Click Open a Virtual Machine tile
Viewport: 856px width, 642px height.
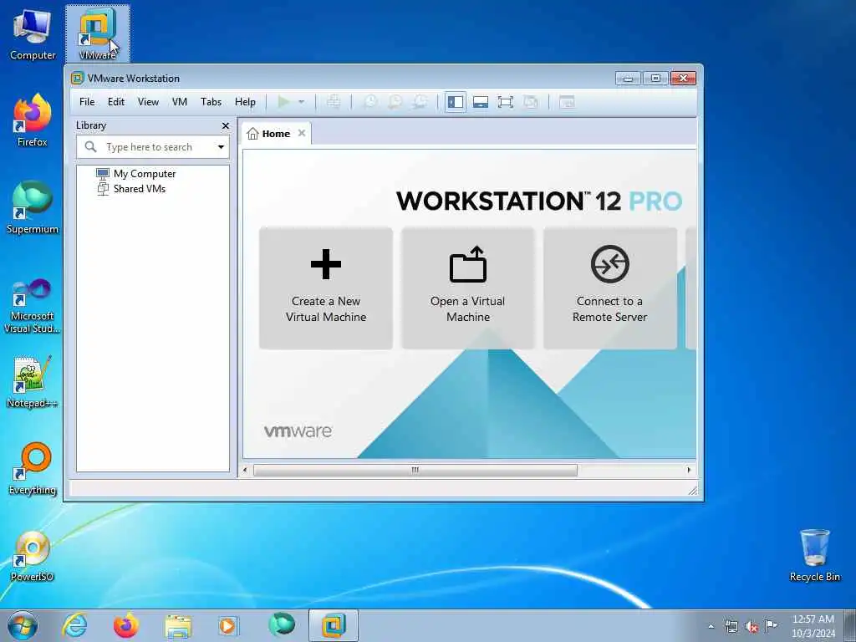point(468,288)
